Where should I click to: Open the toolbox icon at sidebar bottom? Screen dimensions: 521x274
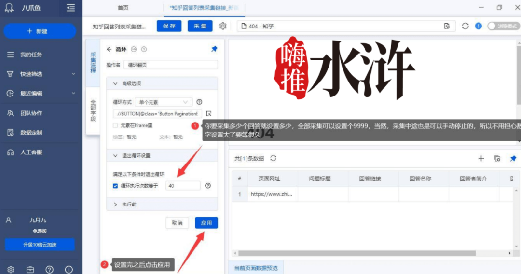pyautogui.click(x=30, y=269)
